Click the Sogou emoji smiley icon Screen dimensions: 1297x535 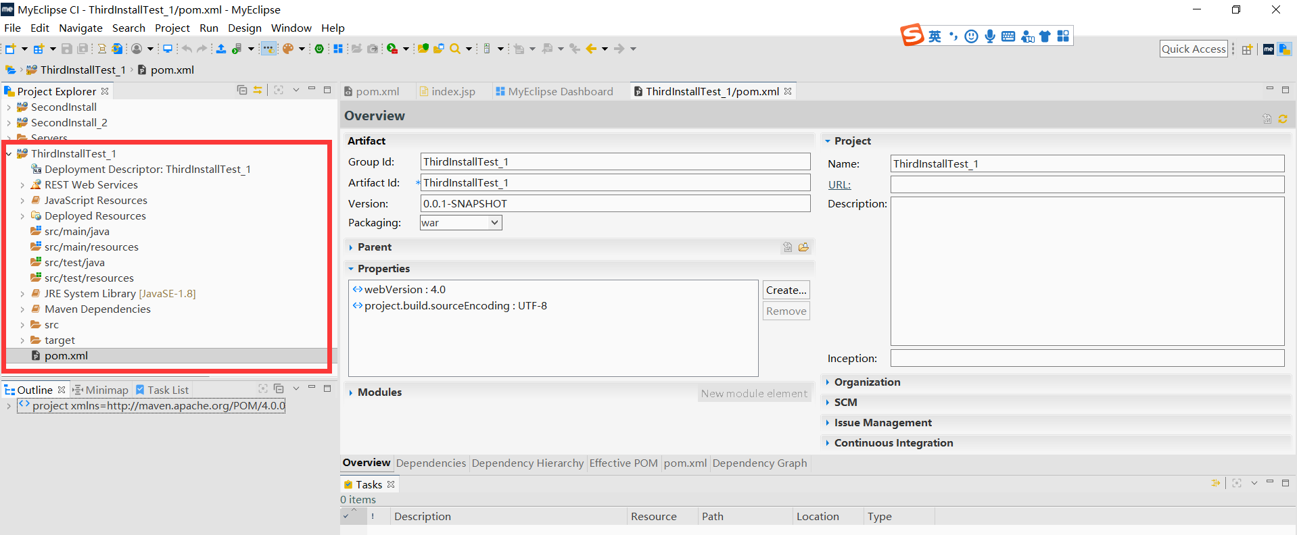(972, 36)
